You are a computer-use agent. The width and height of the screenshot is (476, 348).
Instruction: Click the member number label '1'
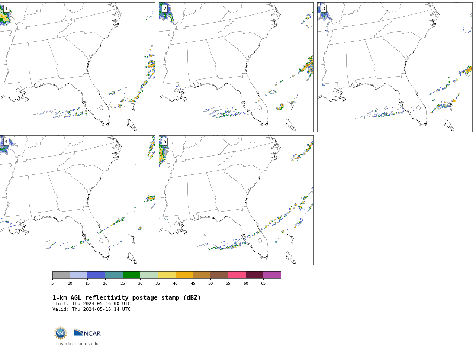[x=6, y=9]
